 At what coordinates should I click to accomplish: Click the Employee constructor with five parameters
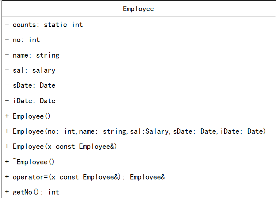[x=135, y=131]
